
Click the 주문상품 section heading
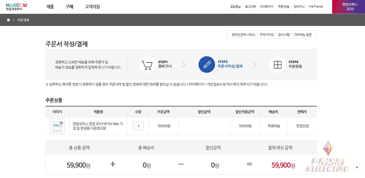tap(54, 100)
